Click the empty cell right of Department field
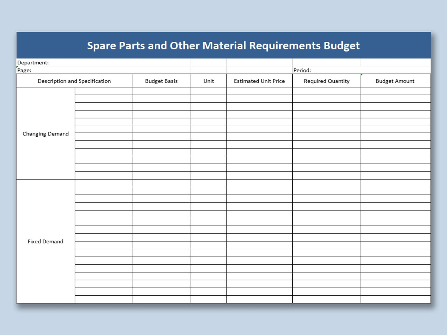The image size is (447, 335). tap(209, 63)
